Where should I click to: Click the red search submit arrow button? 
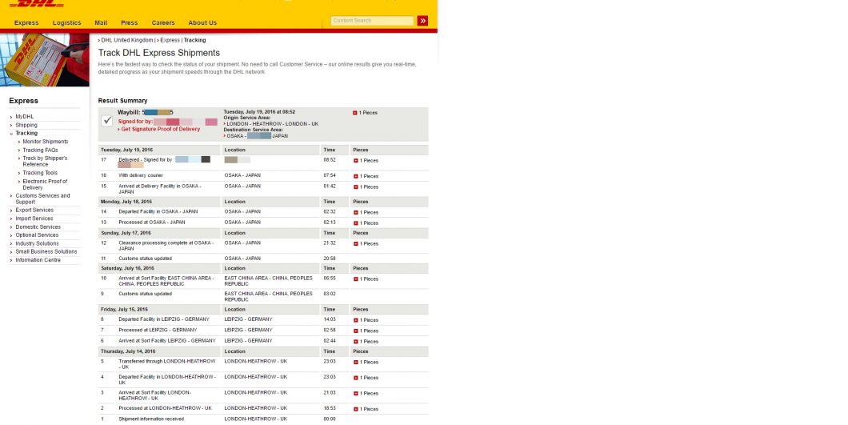(x=422, y=21)
